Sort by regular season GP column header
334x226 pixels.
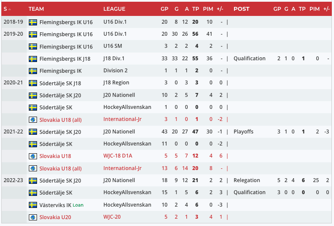click(x=164, y=9)
